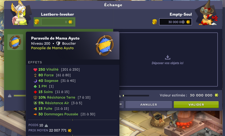Click the gold coins icon beside Lastborn-Invoker's kamas
This screenshot has height=136, width=225.
point(37,22)
